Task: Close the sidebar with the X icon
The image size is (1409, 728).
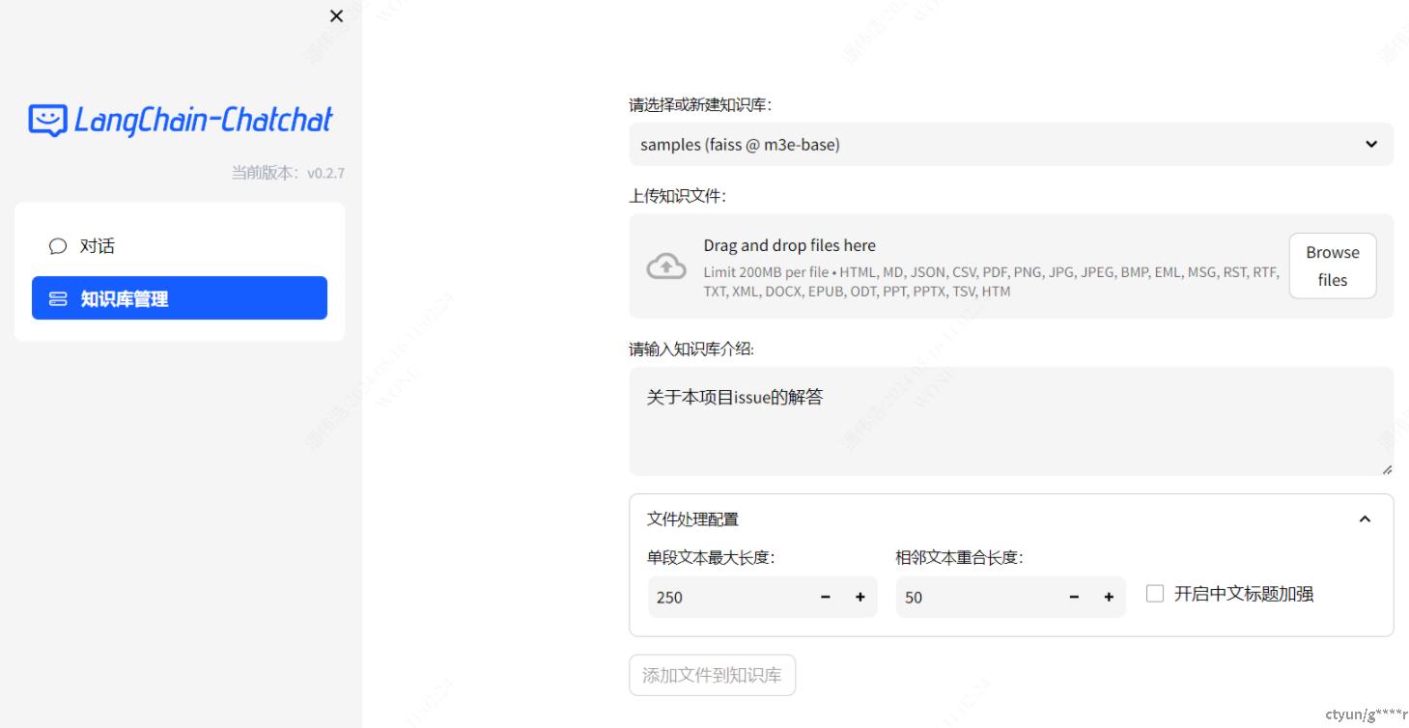Action: pos(336,16)
